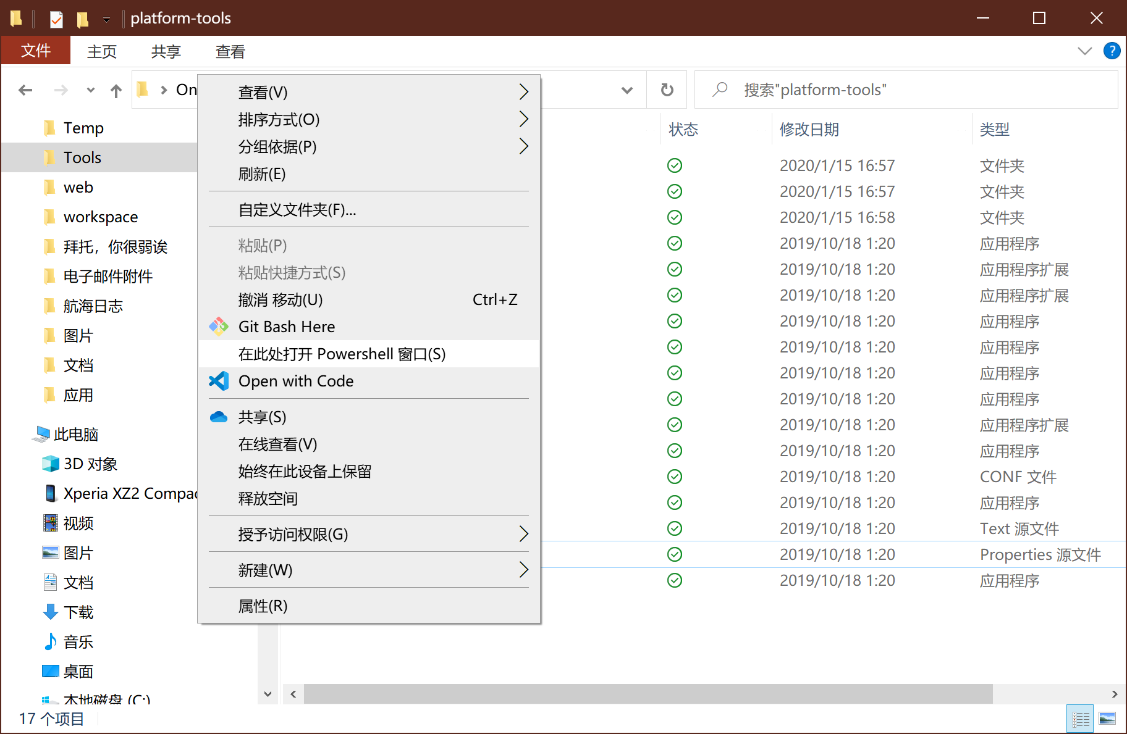Click the platform-tools search box
The height and width of the screenshot is (734, 1127).
(906, 90)
